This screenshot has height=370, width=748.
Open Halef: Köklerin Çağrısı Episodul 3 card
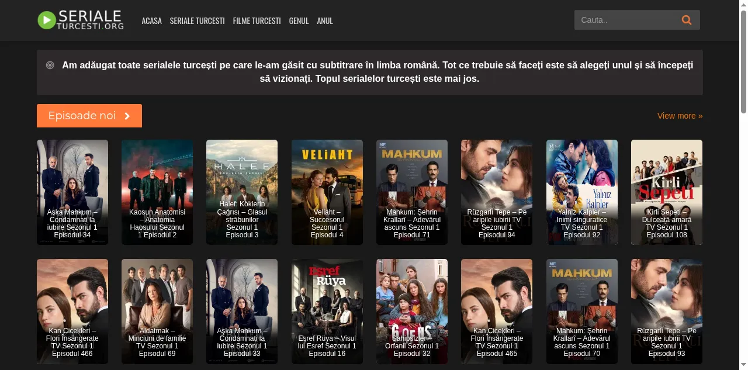(x=242, y=192)
